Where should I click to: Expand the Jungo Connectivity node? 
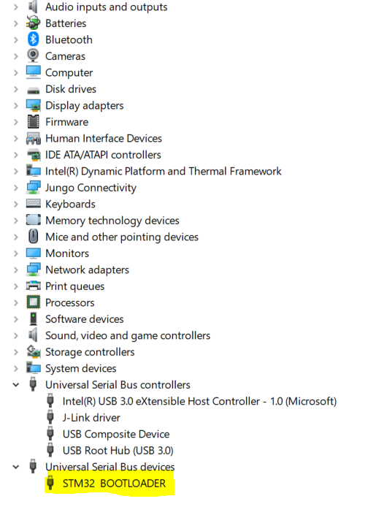pyautogui.click(x=16, y=188)
